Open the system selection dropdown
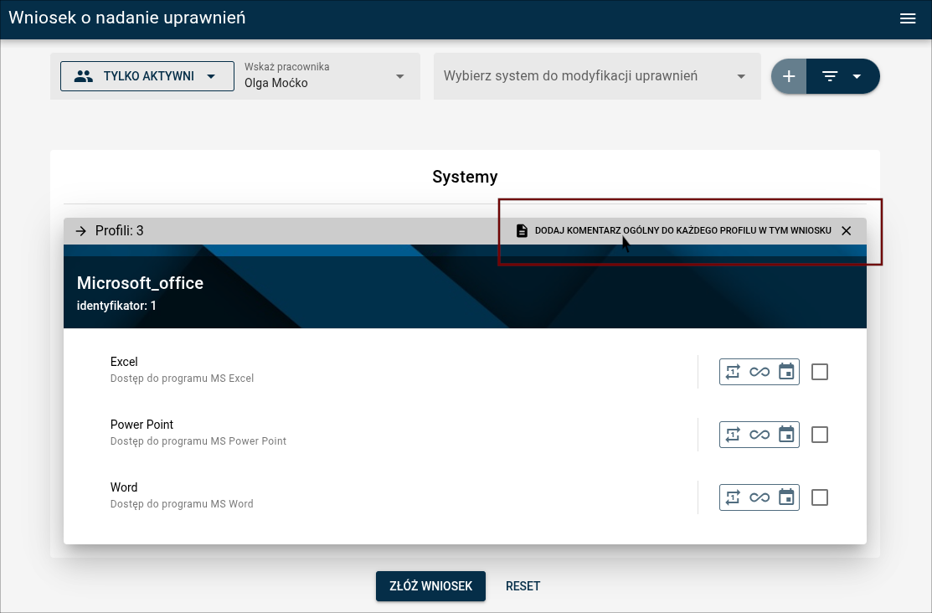Screen dimensions: 932x613 (x=596, y=76)
